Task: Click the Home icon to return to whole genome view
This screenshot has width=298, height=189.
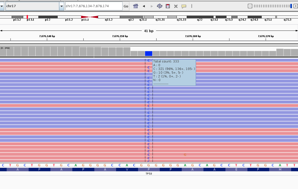Action: (135, 6)
